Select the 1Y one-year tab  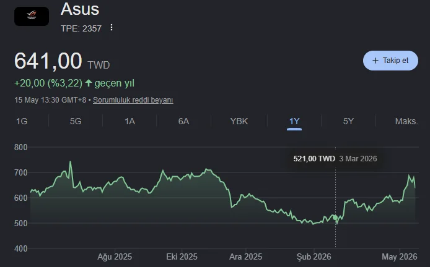[294, 121]
